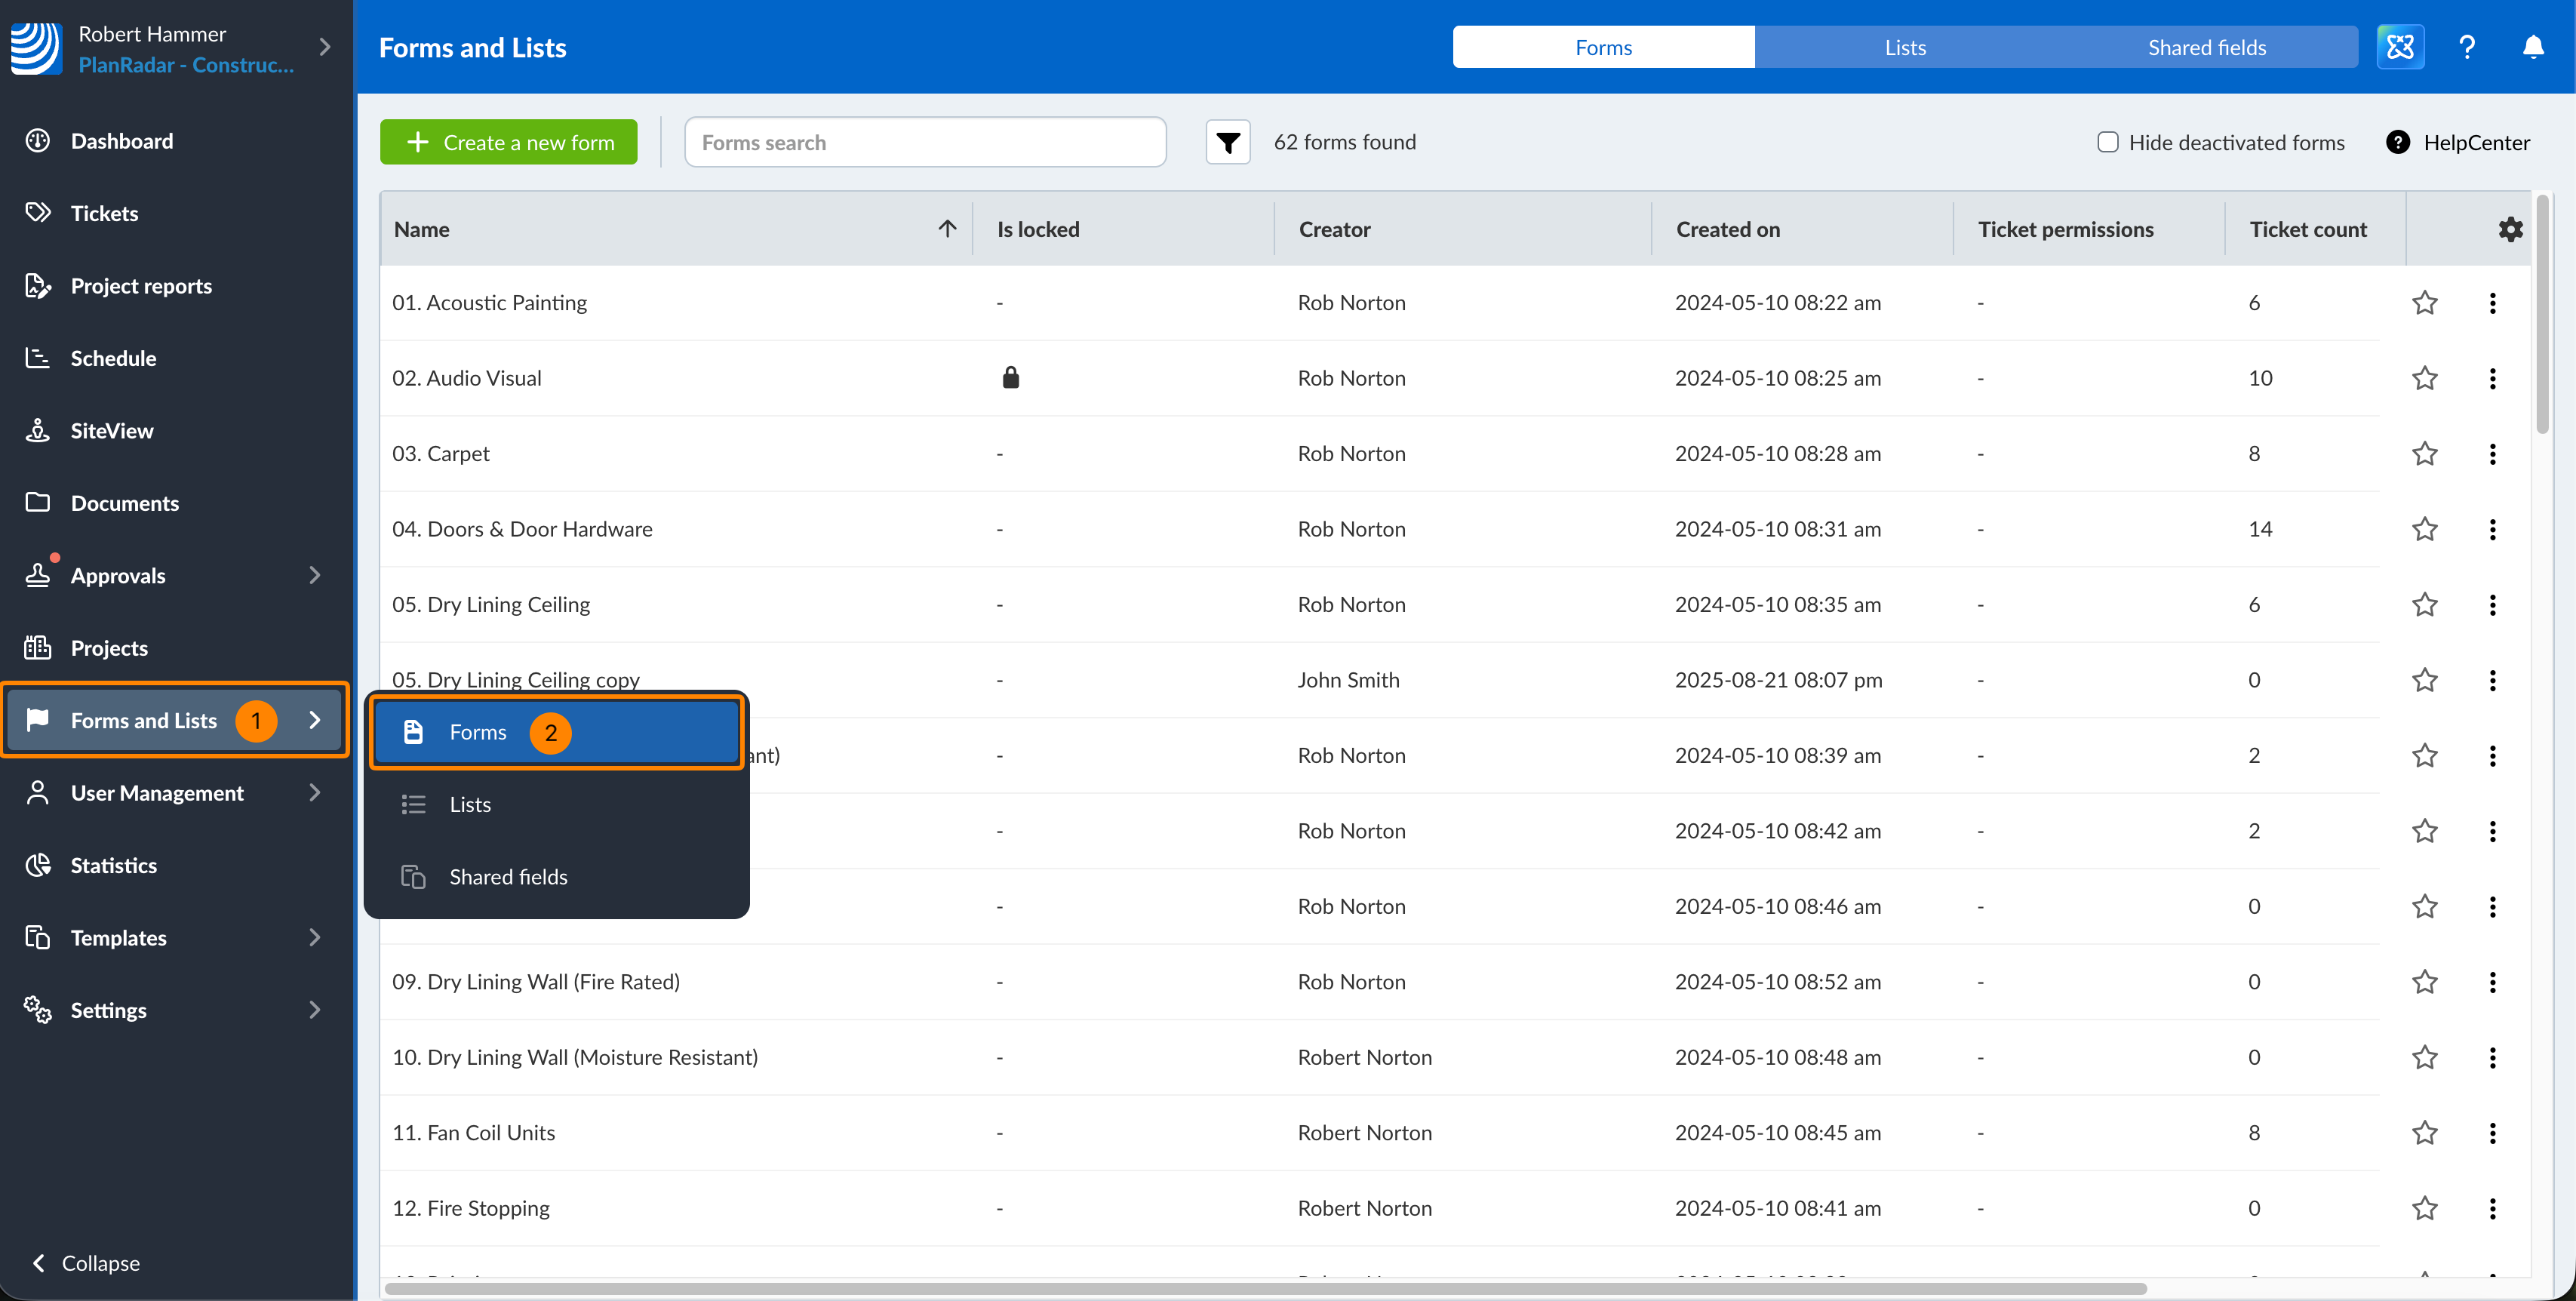
Task: Check Hide deactivated forms
Action: point(2108,142)
